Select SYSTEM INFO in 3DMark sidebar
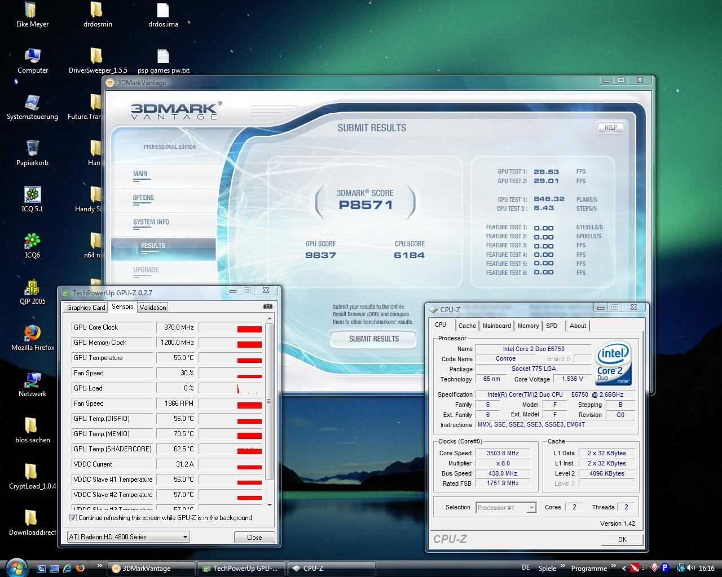722x577 pixels. click(151, 222)
